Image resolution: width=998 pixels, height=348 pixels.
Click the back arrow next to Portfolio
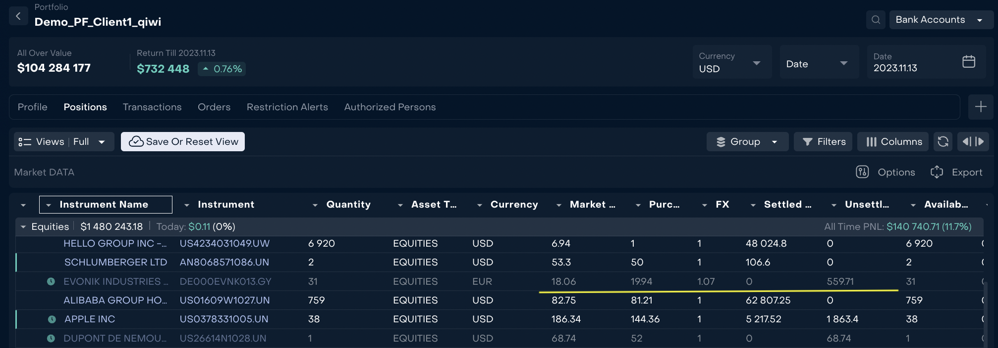point(18,16)
